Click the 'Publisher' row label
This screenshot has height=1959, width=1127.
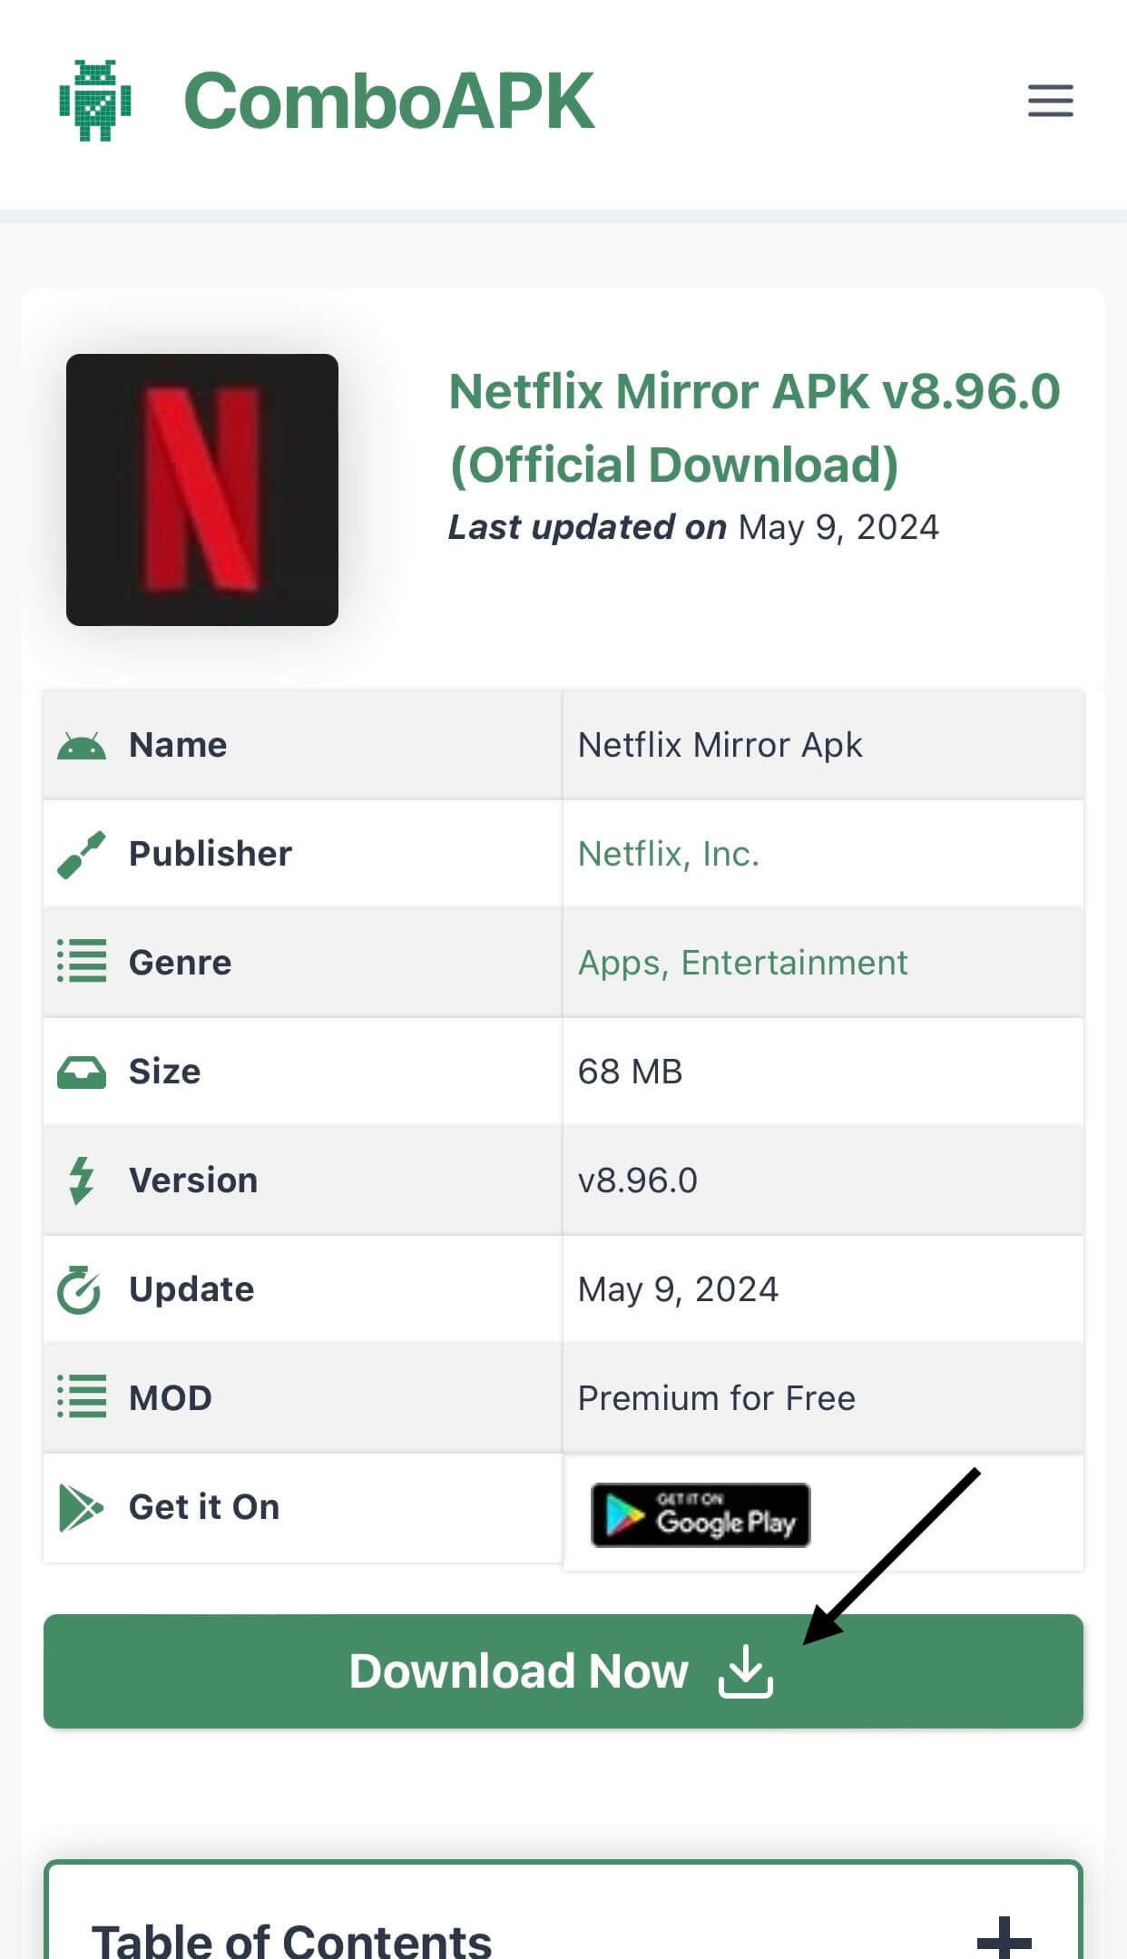[211, 854]
